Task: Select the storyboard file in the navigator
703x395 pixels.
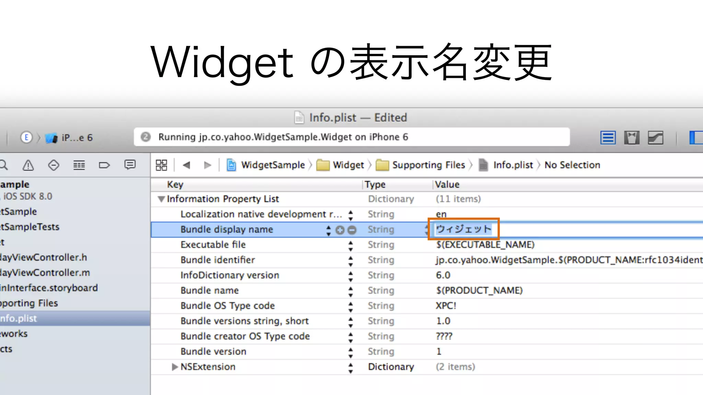Action: coord(49,288)
